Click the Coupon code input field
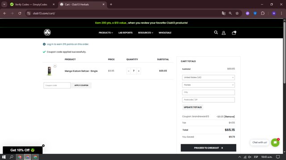 point(57,85)
